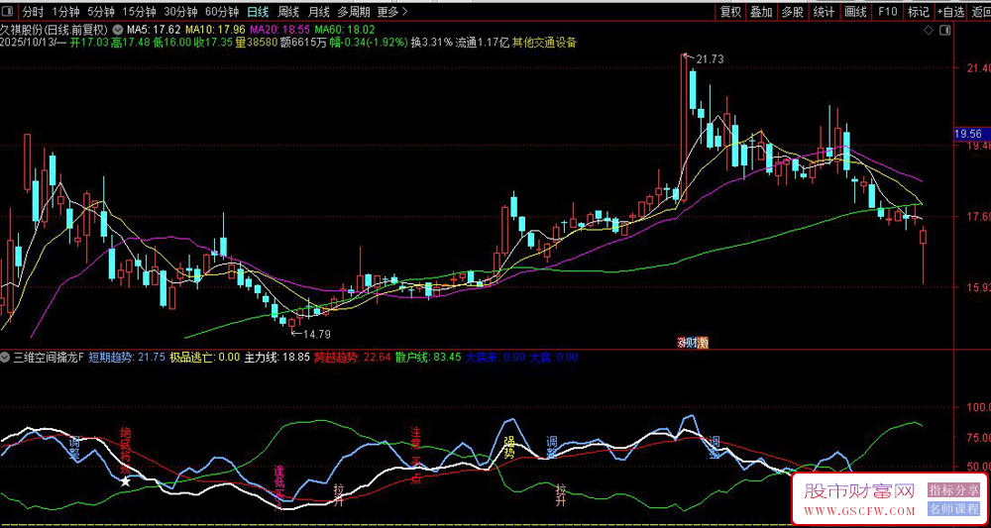Select the 60分钟 period tab

(x=222, y=11)
